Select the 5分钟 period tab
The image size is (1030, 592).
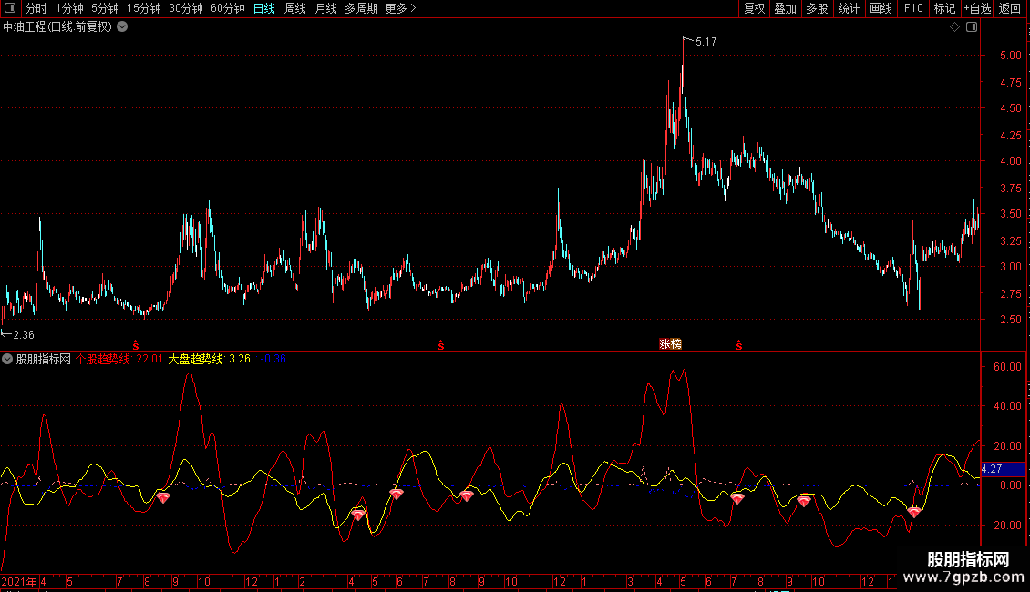pyautogui.click(x=105, y=8)
